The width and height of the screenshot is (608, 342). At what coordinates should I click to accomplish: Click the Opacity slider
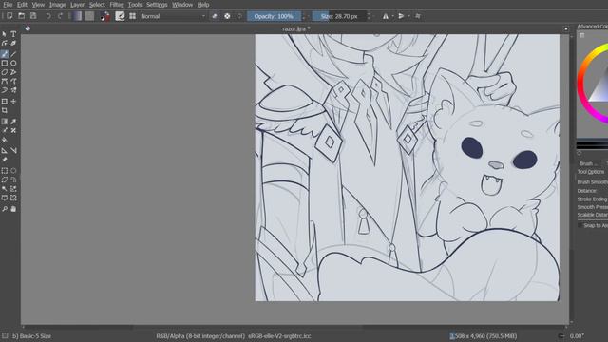pyautogui.click(x=274, y=16)
